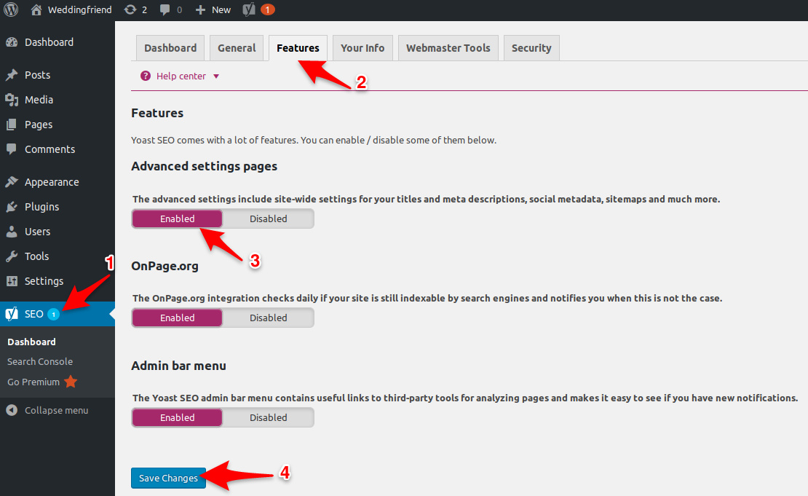Switch to the Dashboard tab
The image size is (808, 496).
[170, 48]
